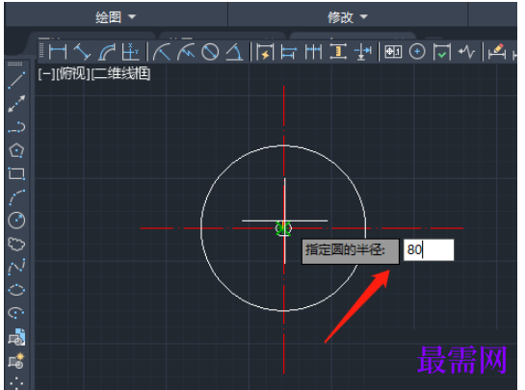The width and height of the screenshot is (525, 390).
Task: Select the Rectangle tool
Action: pos(16,173)
